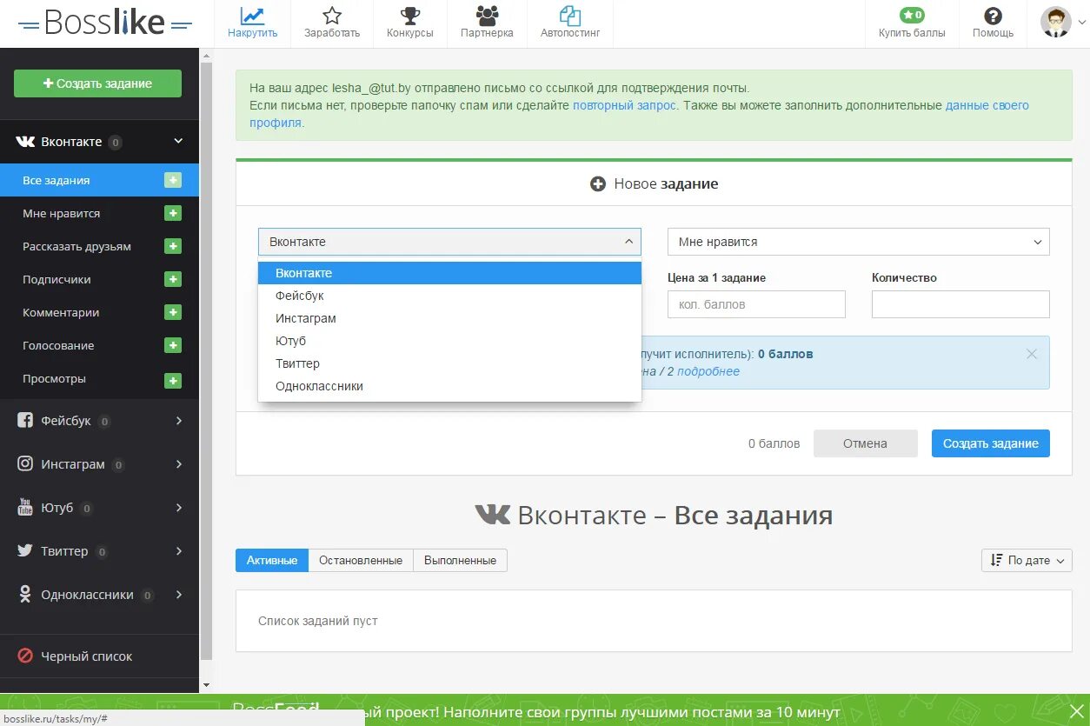Click the Вконтакте network dropdown field
Viewport: 1090px width, 726px height.
[449, 242]
